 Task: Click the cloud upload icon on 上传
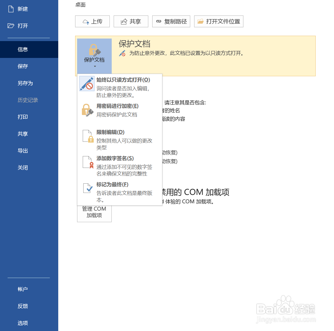[x=86, y=21]
